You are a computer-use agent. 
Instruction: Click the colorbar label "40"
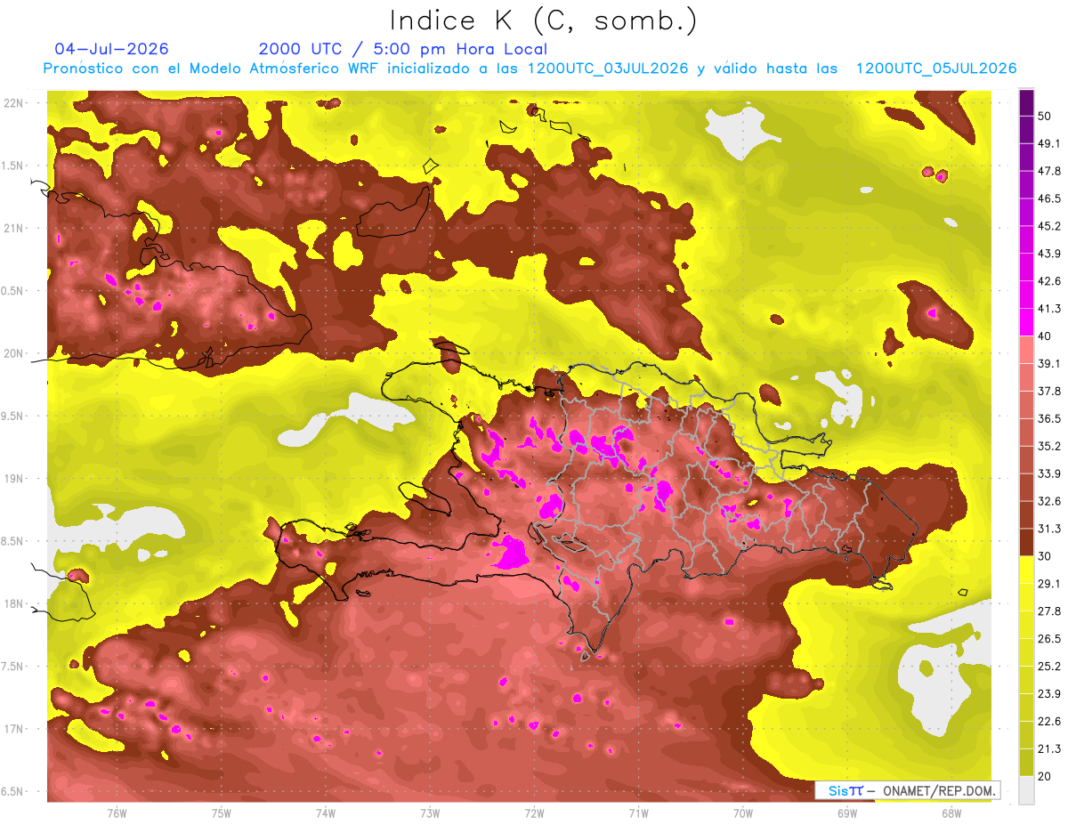(1046, 336)
